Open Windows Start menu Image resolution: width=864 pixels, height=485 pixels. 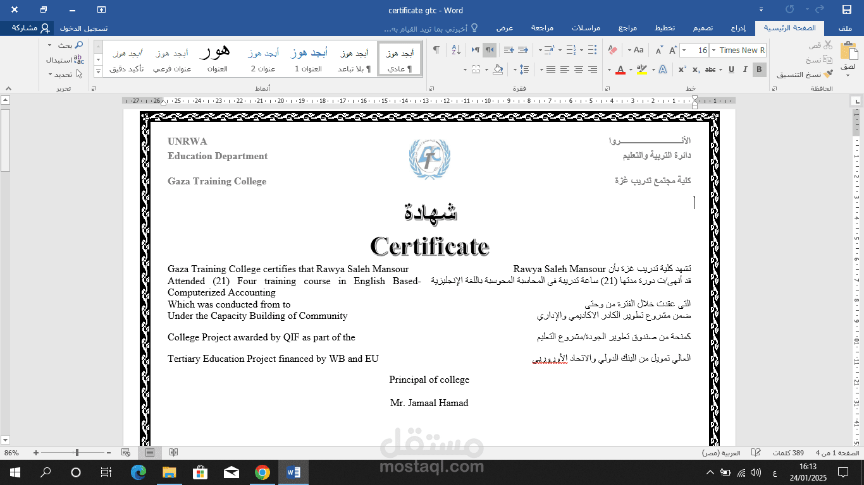15,472
